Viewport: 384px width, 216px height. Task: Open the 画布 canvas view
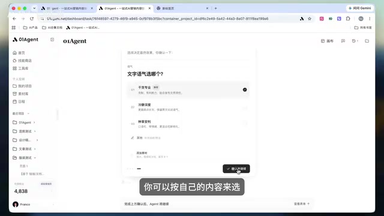327,41
